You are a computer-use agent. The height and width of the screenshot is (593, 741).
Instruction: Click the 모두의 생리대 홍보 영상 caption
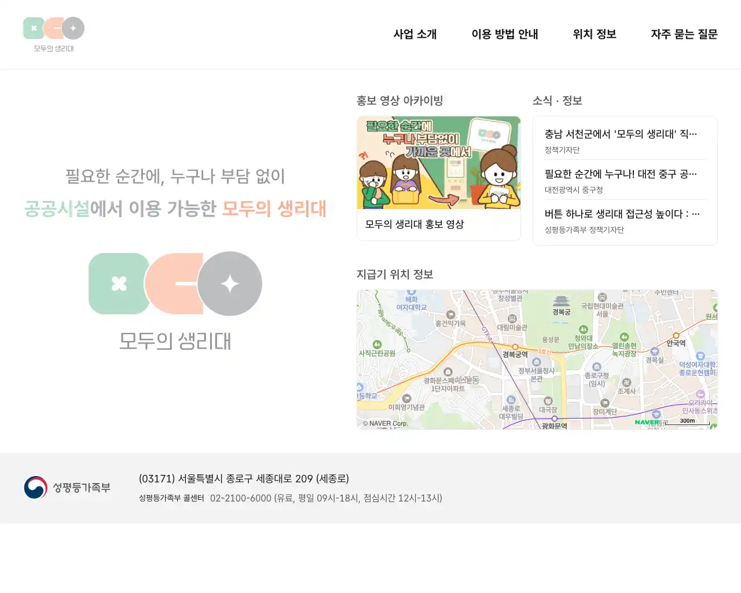tap(414, 224)
